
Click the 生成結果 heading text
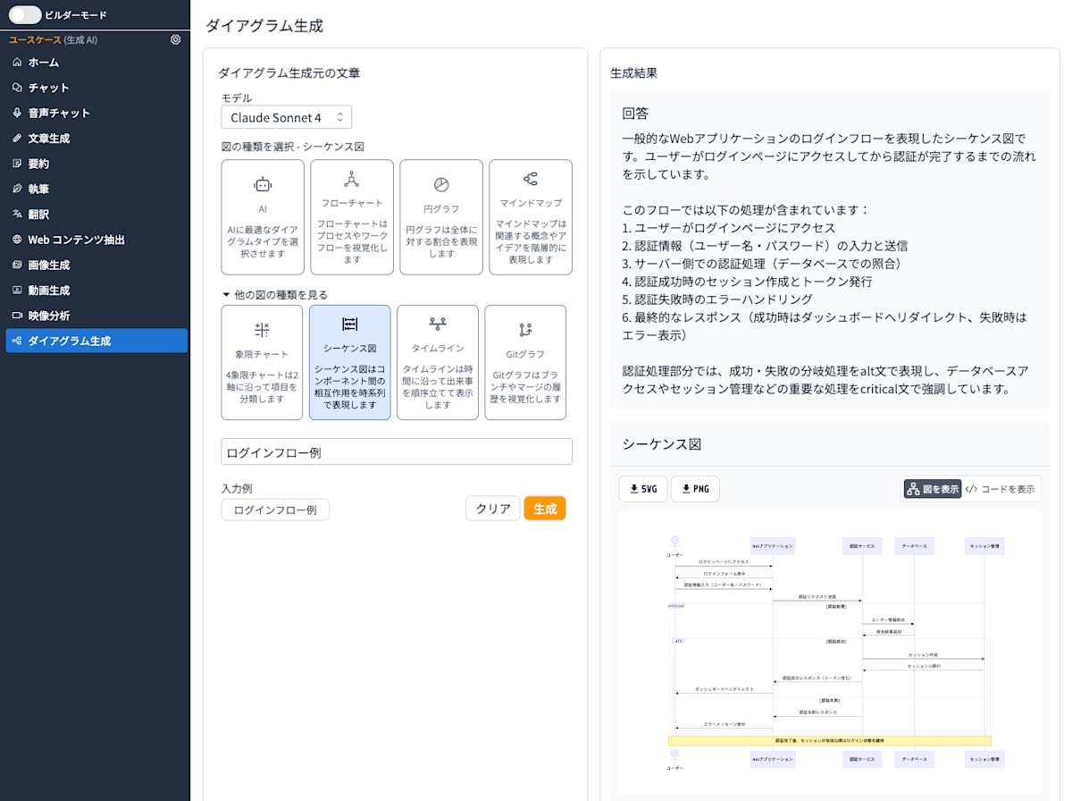tap(634, 72)
